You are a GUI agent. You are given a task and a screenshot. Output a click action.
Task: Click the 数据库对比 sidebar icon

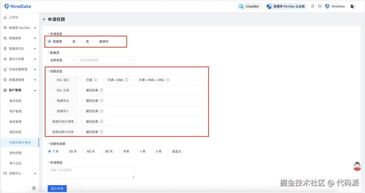(x=5, y=49)
